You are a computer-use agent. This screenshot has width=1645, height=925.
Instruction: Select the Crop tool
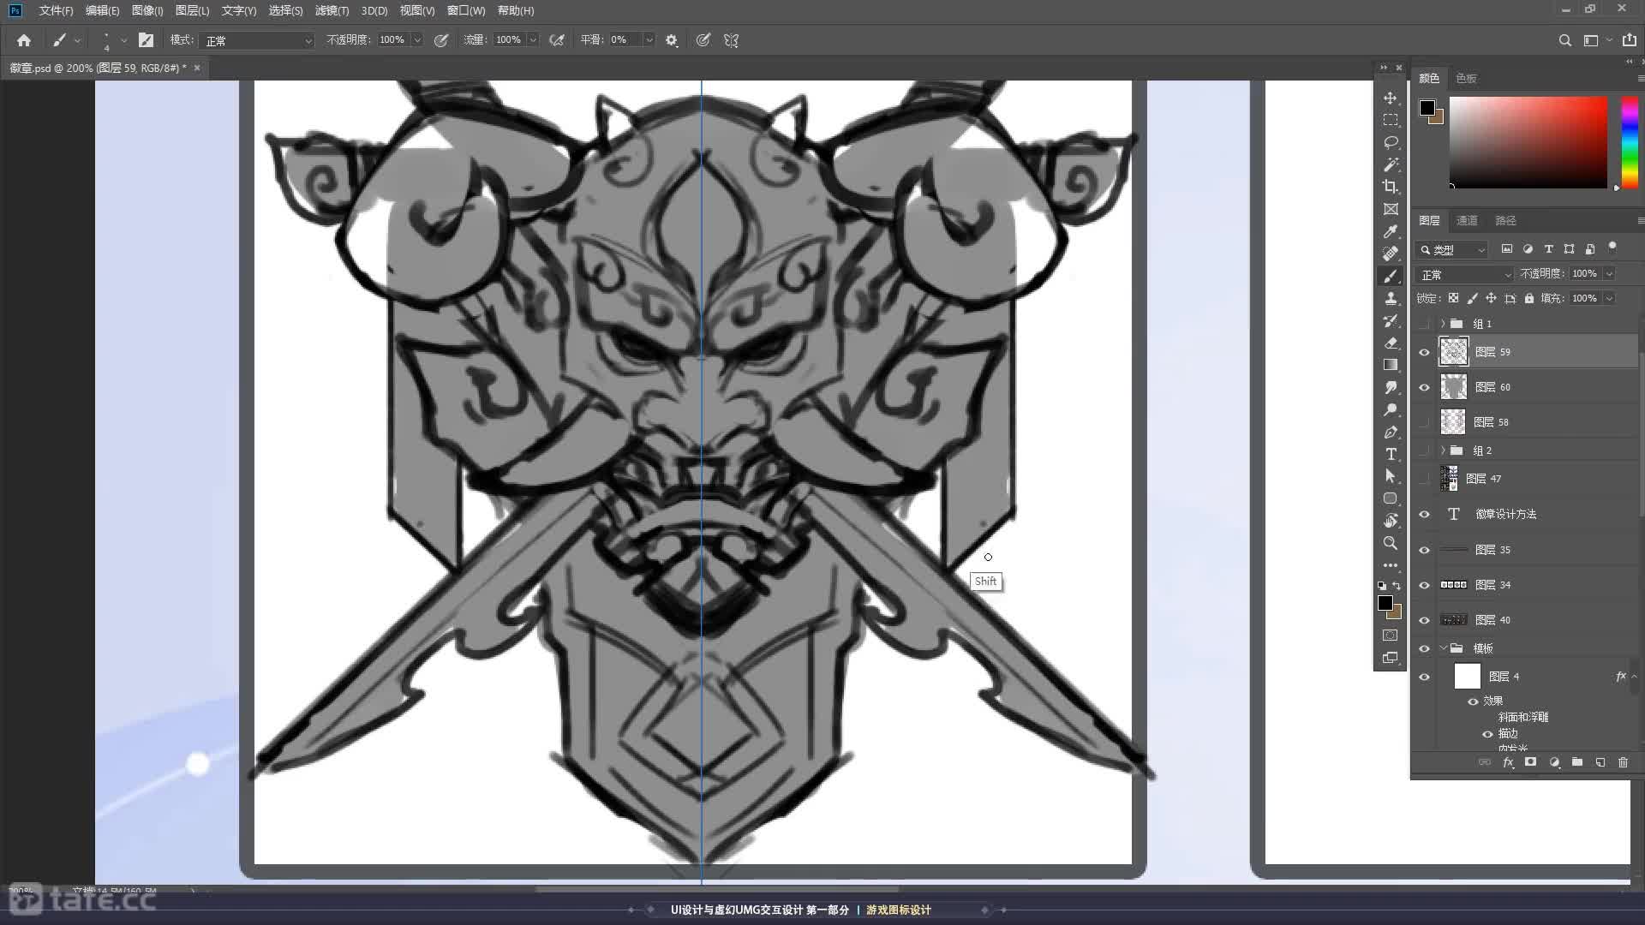coord(1391,187)
